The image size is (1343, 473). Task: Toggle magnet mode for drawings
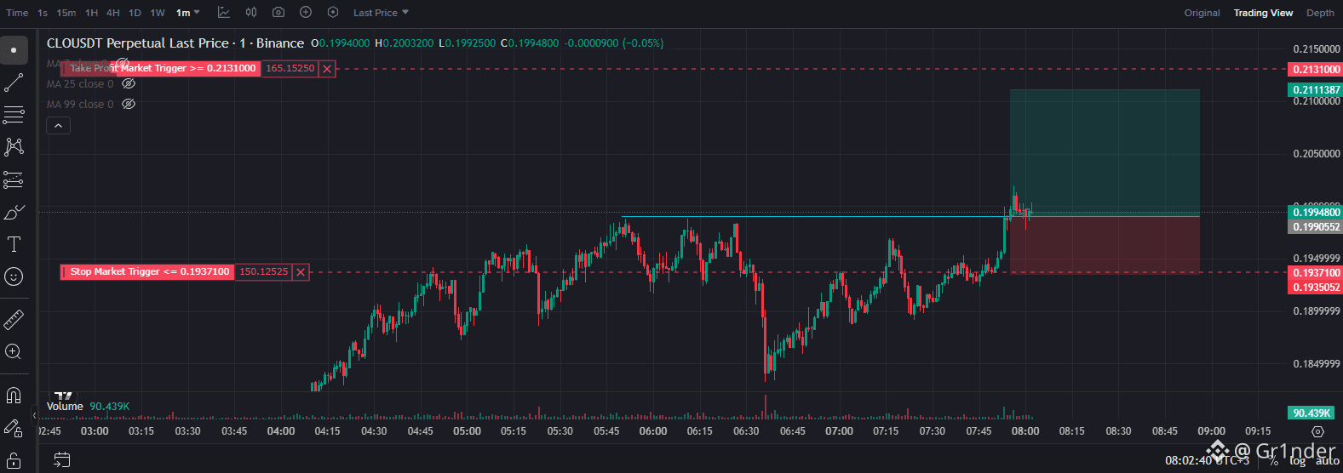pyautogui.click(x=14, y=396)
